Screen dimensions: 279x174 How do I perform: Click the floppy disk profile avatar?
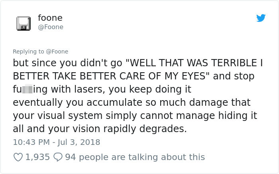pos(24,23)
